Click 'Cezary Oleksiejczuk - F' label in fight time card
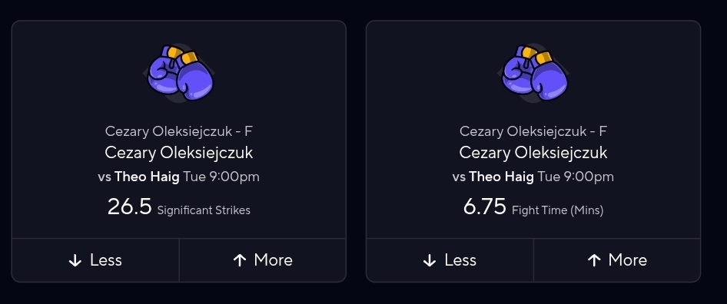The image size is (727, 304). (533, 131)
